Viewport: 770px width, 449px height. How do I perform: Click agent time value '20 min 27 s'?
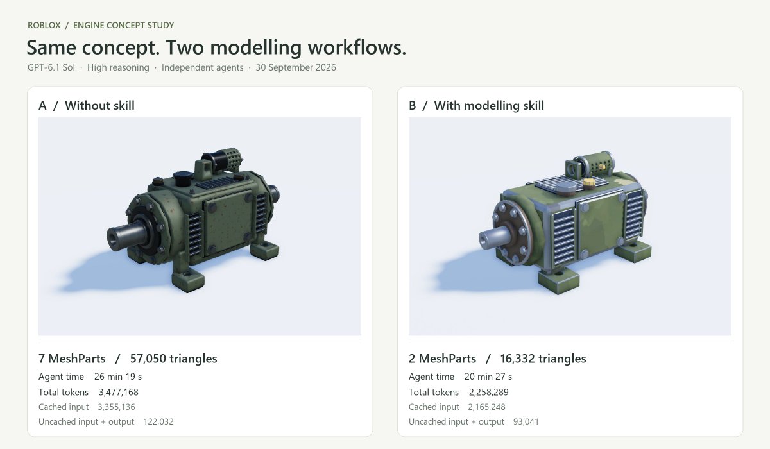point(488,377)
